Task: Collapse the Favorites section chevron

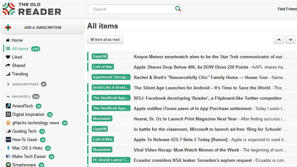Action: (x=8, y=96)
